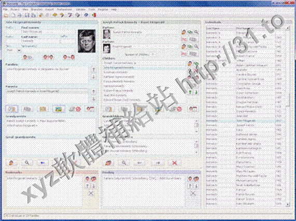Click John Kennedy's portrait photo
Viewport: 296px width, 221px height.
coord(87,41)
